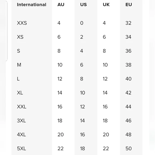Click EU value 44 in XXL row

[128, 107]
